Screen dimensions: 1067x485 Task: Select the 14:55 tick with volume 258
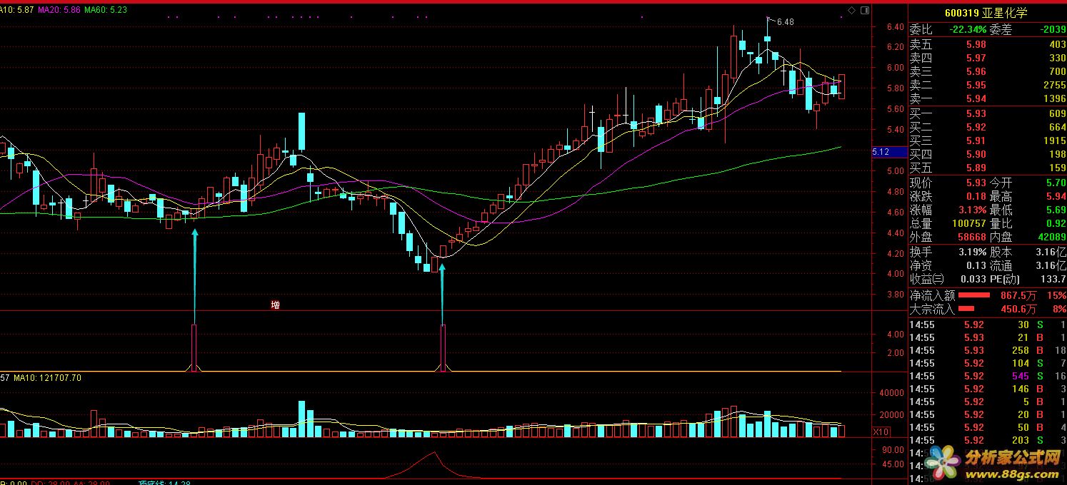tap(988, 350)
